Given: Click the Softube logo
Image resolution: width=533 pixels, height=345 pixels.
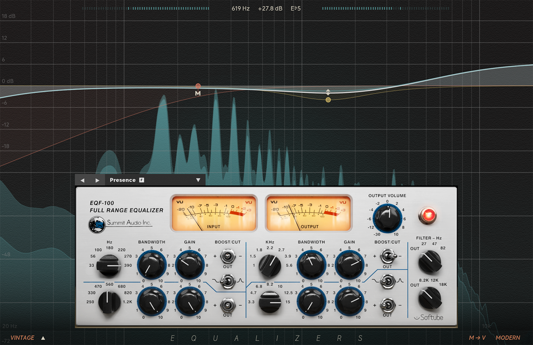Looking at the screenshot, I should 429,317.
